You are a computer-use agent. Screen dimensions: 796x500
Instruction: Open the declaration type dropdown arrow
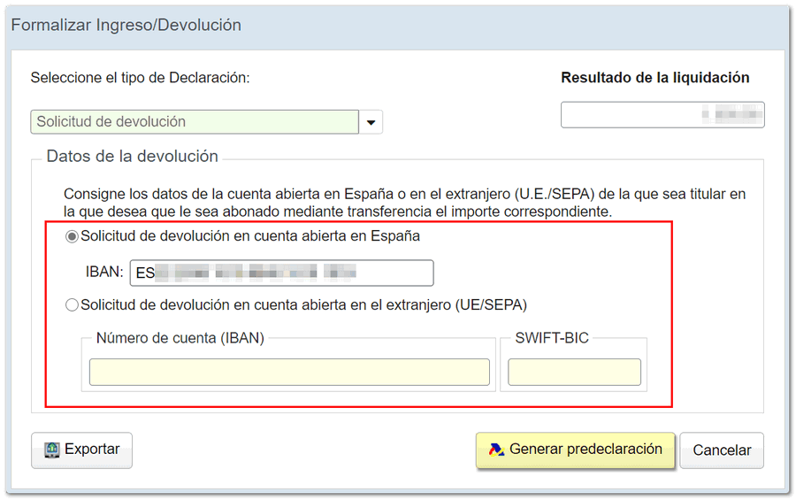[x=371, y=122]
